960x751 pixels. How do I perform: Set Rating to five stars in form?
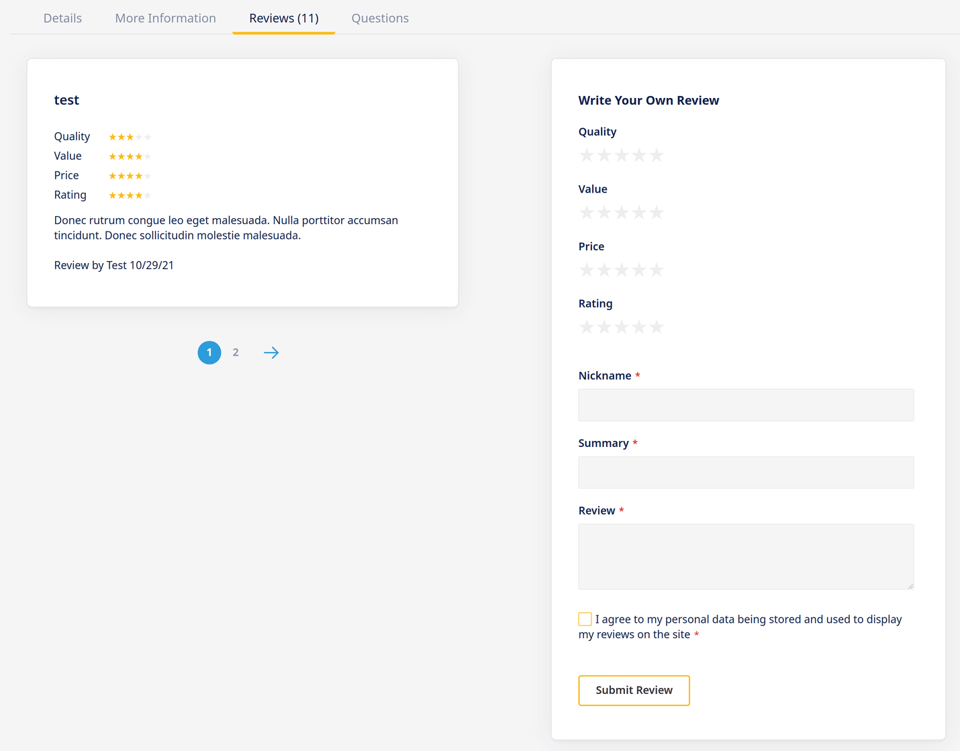657,327
